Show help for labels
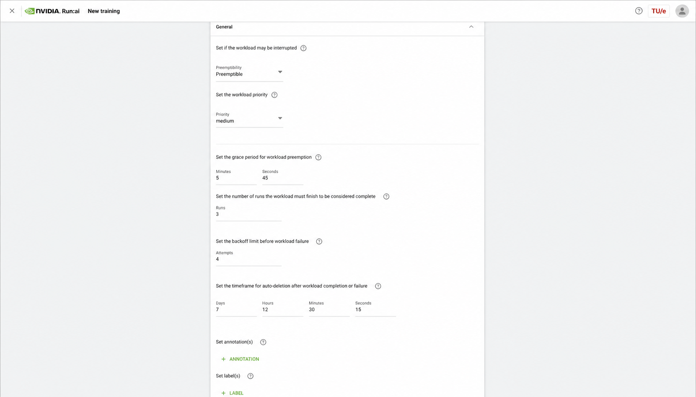The height and width of the screenshot is (397, 696). click(x=251, y=376)
